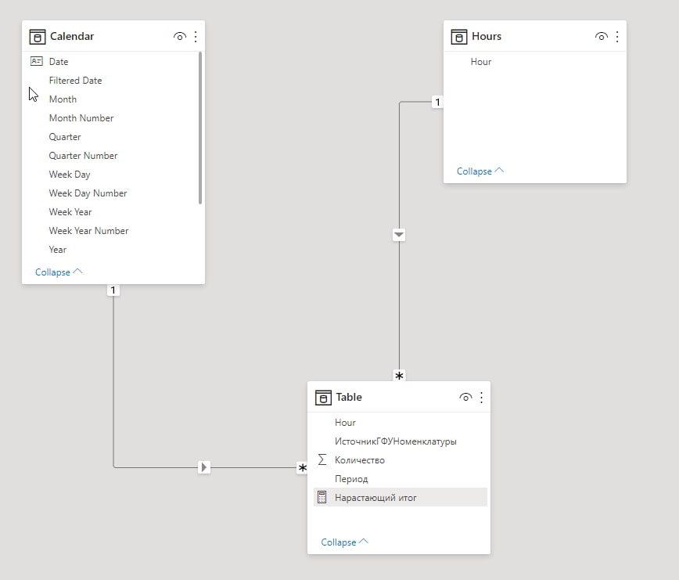Click the Table entity header icon
Screen dimensions: 679x580
(323, 398)
